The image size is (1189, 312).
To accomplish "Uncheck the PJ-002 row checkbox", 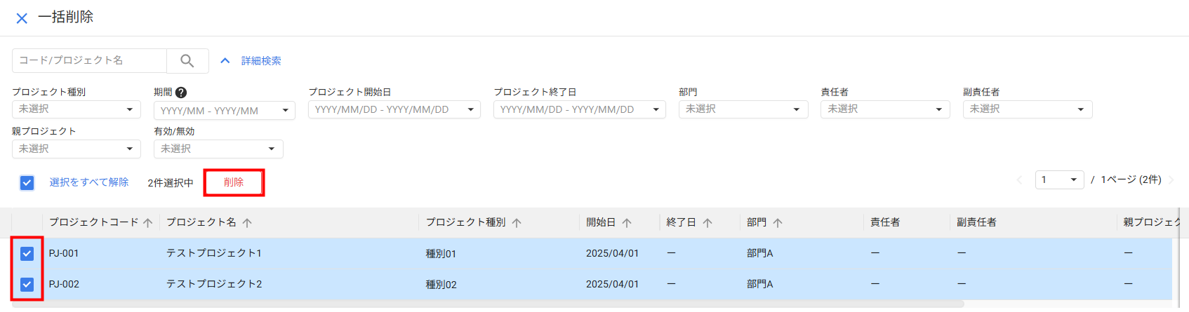I will pos(27,284).
